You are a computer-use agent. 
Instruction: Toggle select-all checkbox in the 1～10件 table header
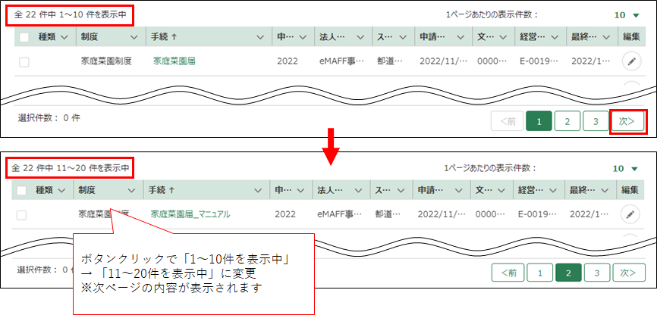24,37
